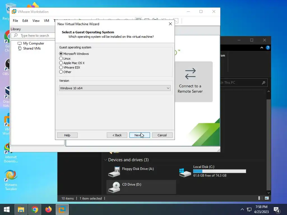This screenshot has height=215, width=287.
Task: Minimize the File Explorer window
Action: 239,40
